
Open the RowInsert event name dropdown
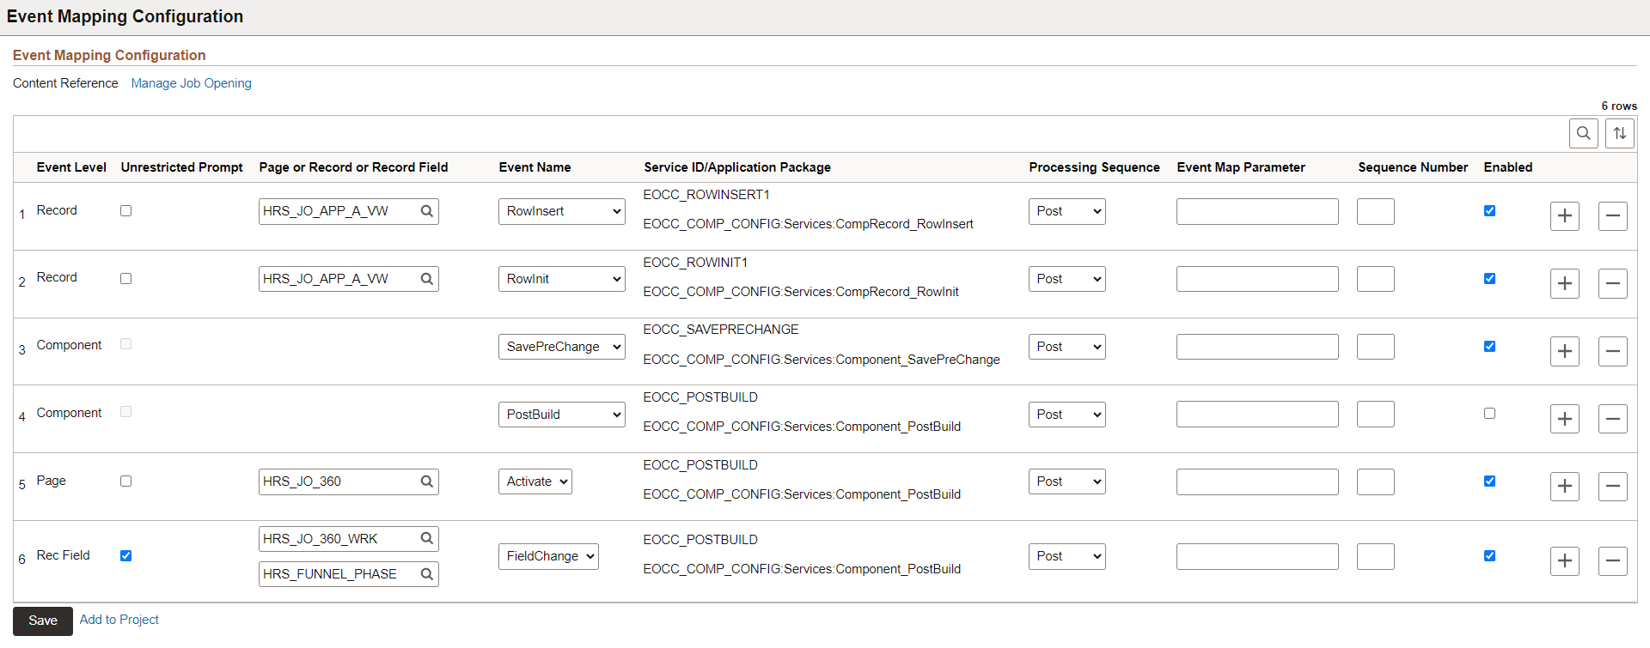click(x=561, y=211)
